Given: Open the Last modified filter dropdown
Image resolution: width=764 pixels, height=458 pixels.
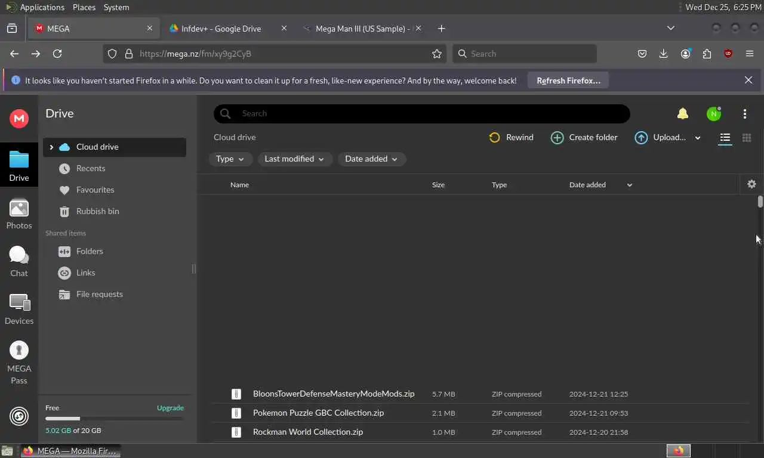Looking at the screenshot, I should [294, 159].
